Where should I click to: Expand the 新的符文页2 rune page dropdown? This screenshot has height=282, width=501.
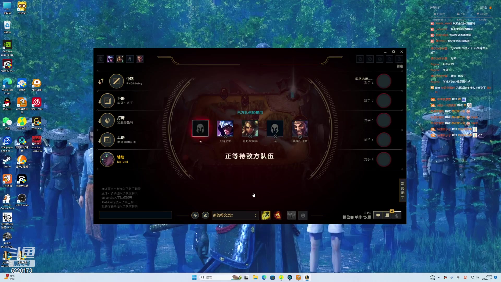[x=235, y=215]
